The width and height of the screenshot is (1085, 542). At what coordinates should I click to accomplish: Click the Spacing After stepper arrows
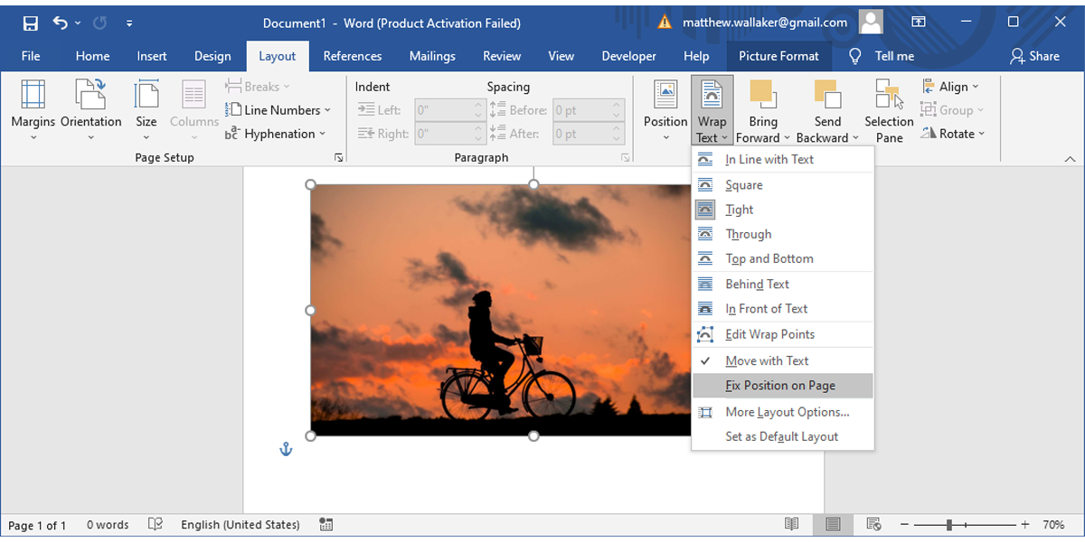[x=618, y=134]
